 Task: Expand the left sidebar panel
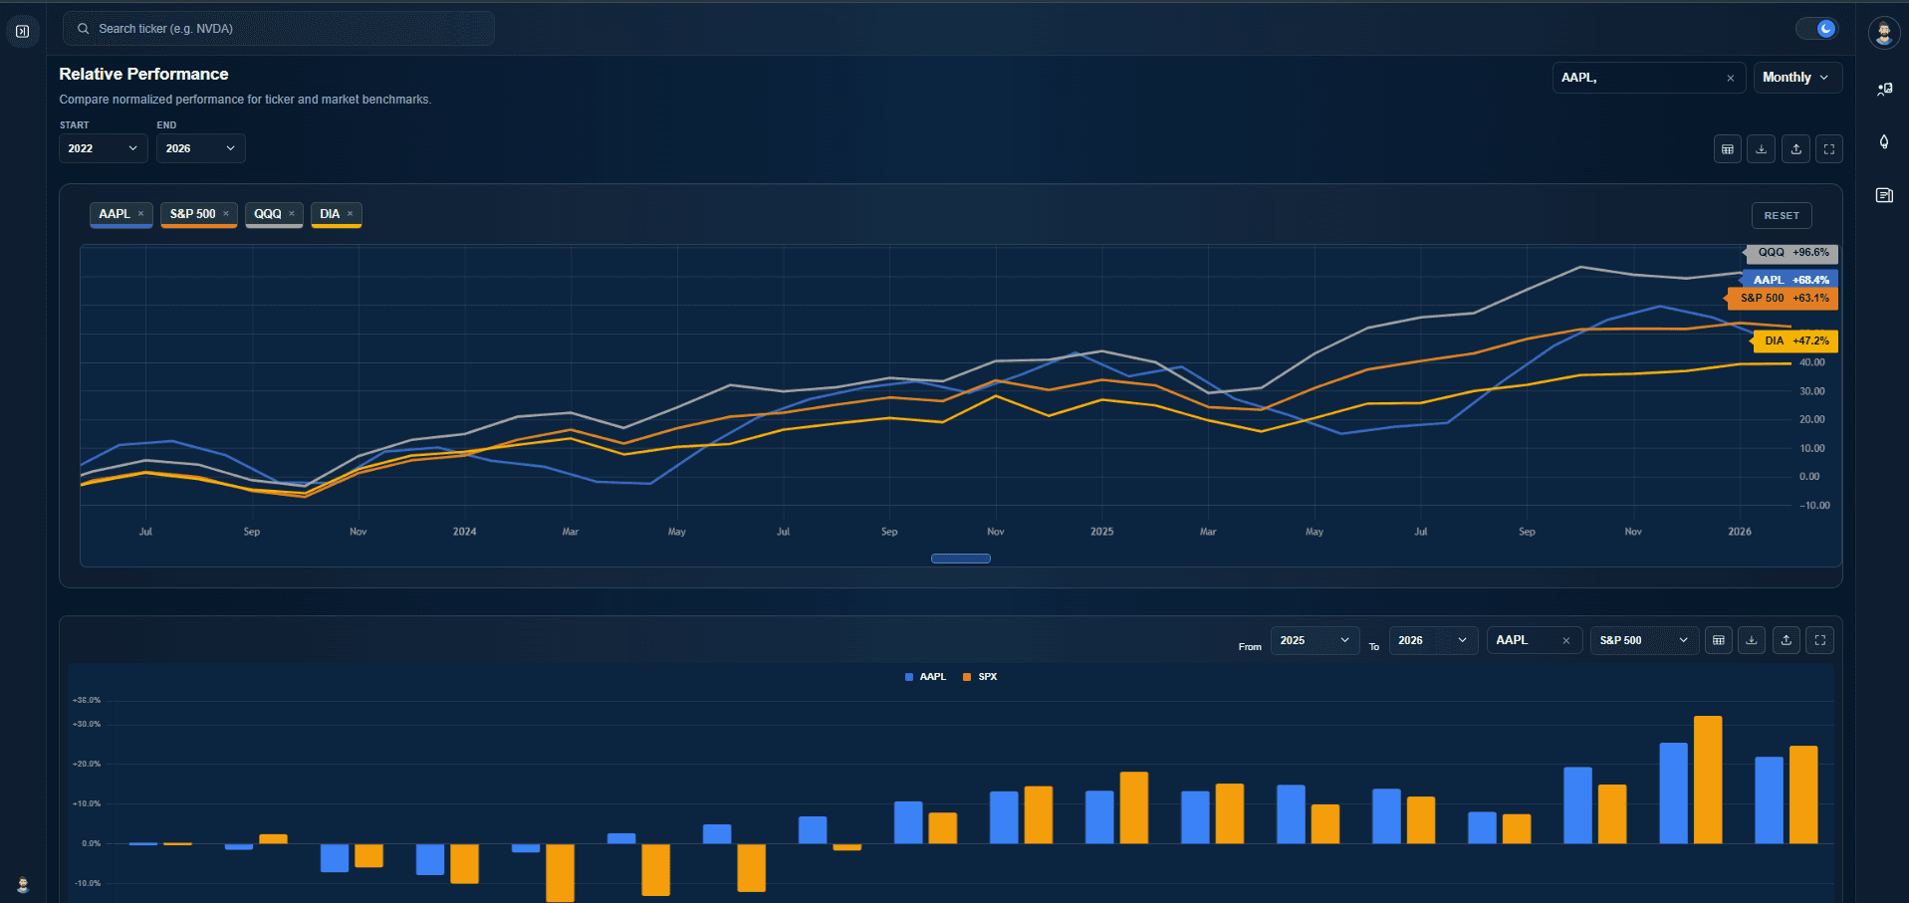coord(22,31)
